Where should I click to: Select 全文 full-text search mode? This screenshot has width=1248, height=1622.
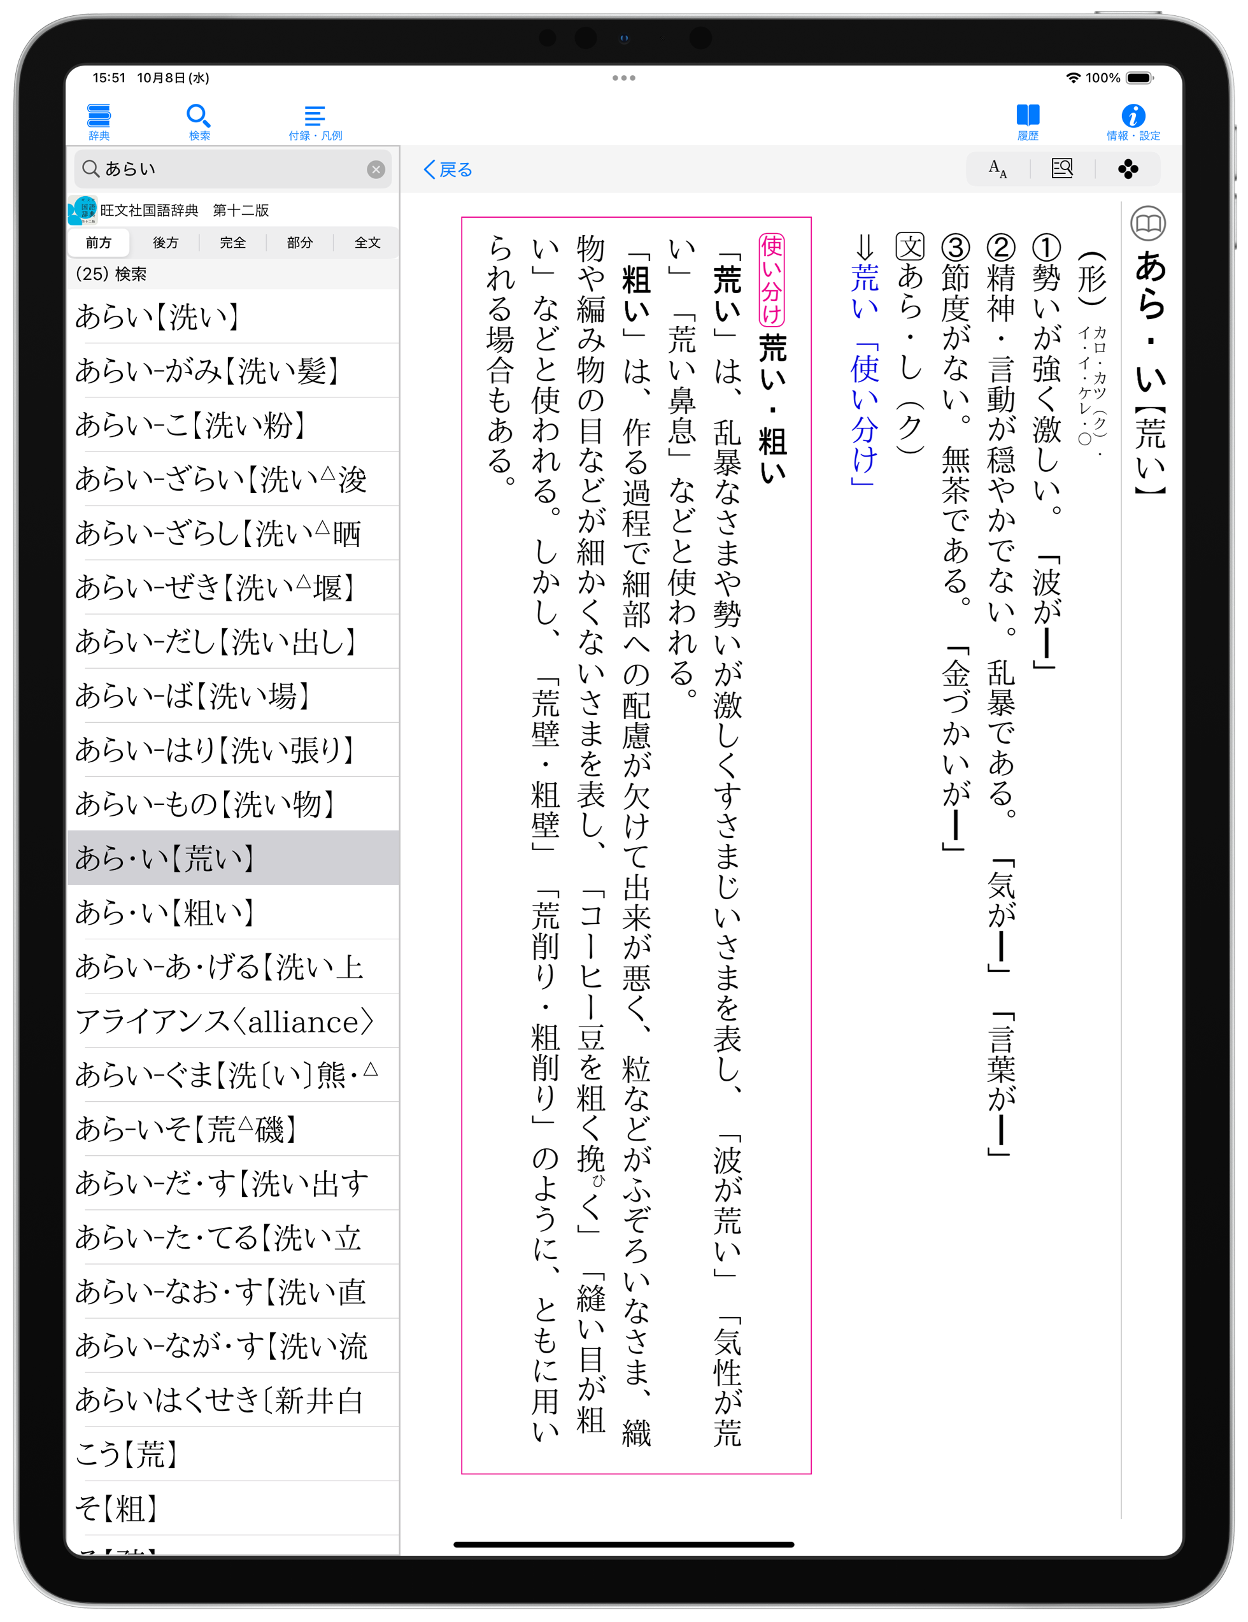pos(367,243)
